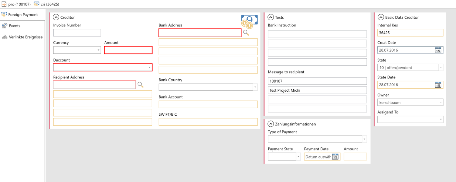Open the Bank Country dropdown

pyautogui.click(x=255, y=87)
